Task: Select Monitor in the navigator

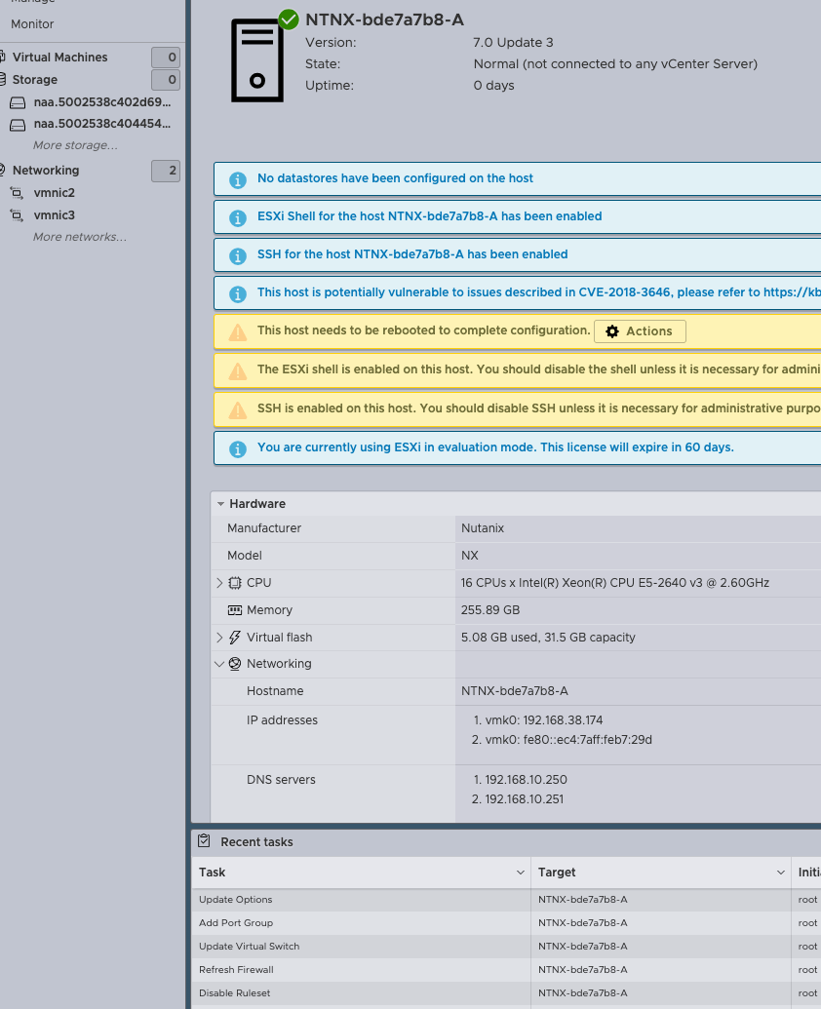Action: [32, 23]
